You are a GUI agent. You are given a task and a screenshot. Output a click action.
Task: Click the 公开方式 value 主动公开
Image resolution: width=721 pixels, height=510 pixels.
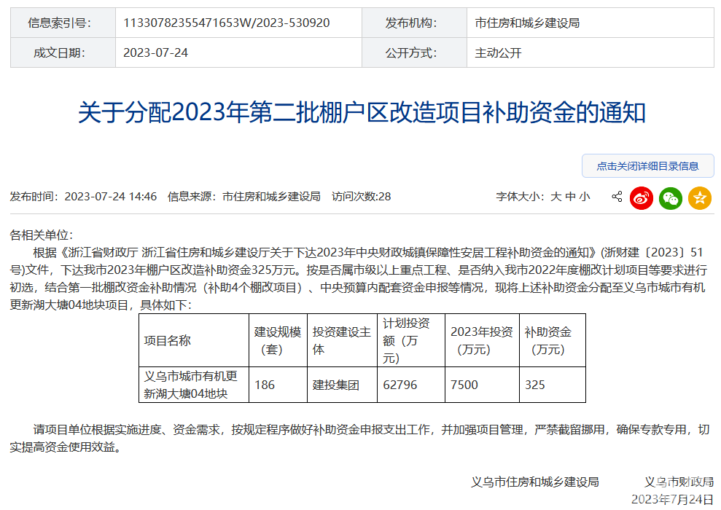(498, 52)
